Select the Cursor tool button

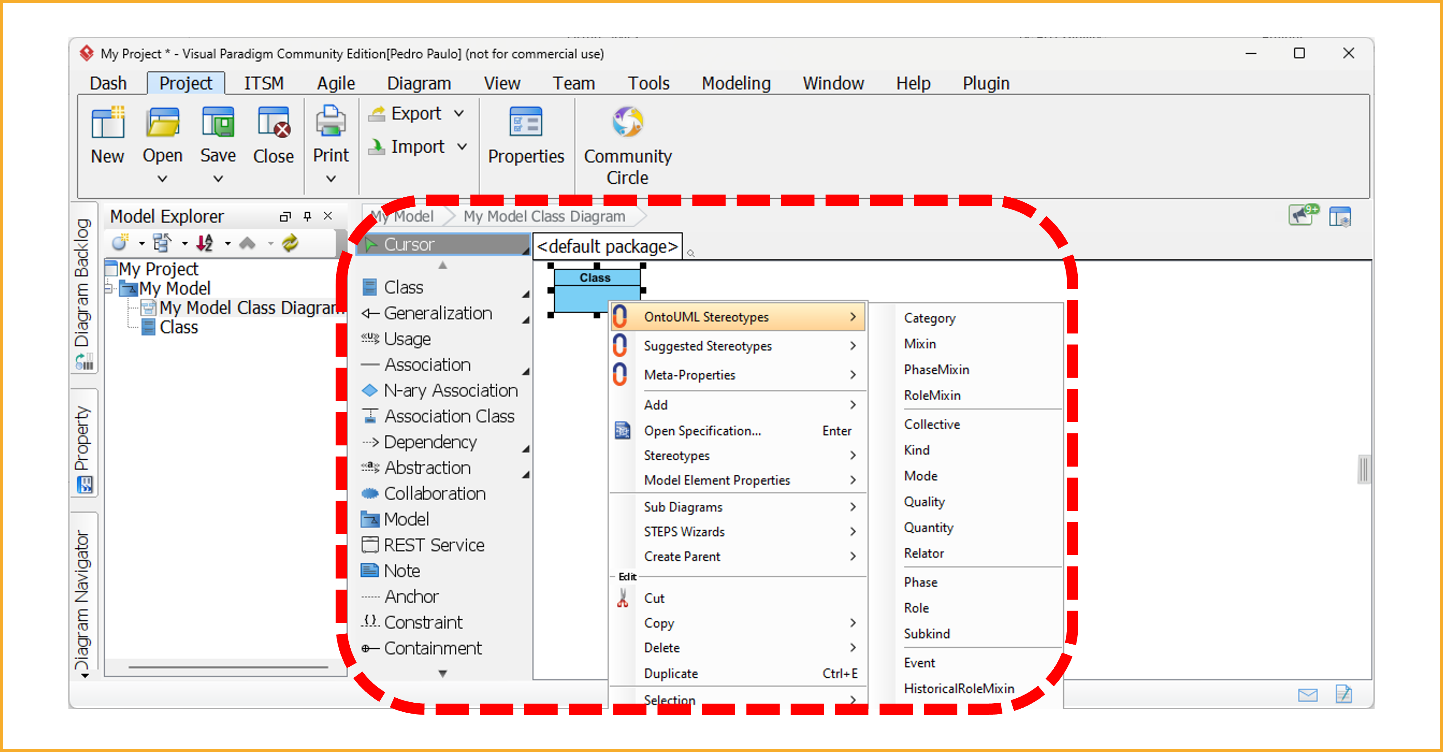point(443,244)
